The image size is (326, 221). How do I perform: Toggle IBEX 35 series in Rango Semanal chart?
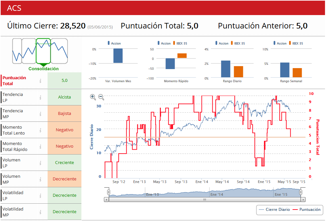tap(296, 43)
